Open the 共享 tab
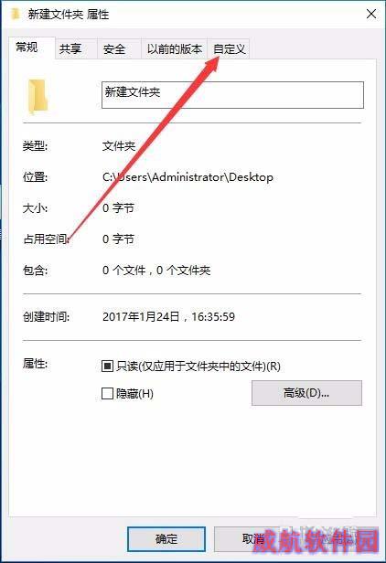386x563 pixels. (70, 48)
